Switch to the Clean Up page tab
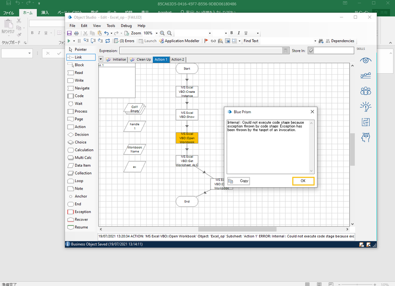Image resolution: width=395 pixels, height=286 pixels. click(141, 59)
